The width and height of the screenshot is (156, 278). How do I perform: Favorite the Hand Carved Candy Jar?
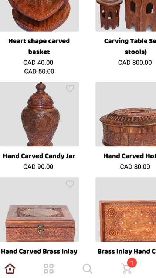[70, 88]
